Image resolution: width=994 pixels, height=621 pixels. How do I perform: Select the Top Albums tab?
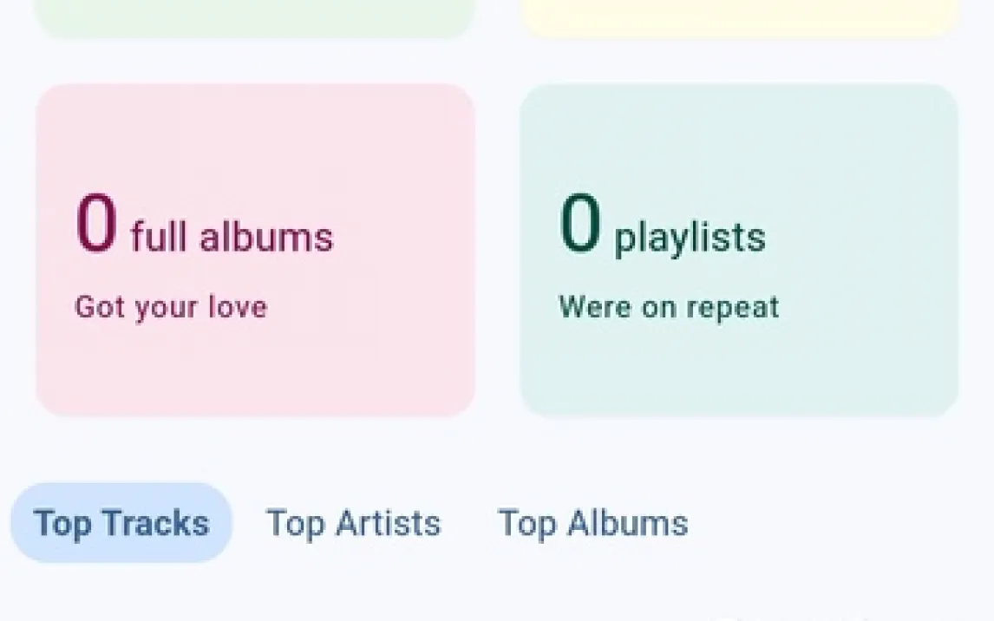coord(593,523)
